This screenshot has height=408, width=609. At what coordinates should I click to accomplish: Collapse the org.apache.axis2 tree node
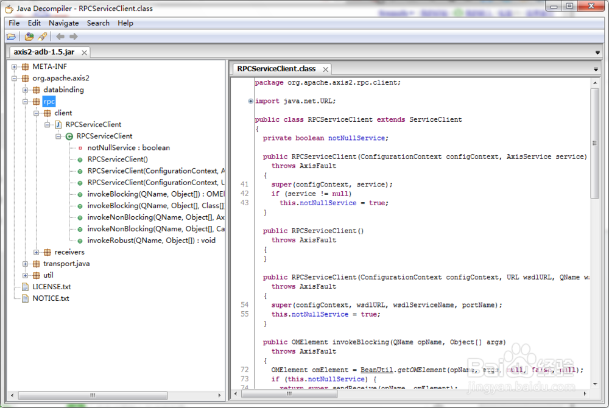[x=15, y=79]
